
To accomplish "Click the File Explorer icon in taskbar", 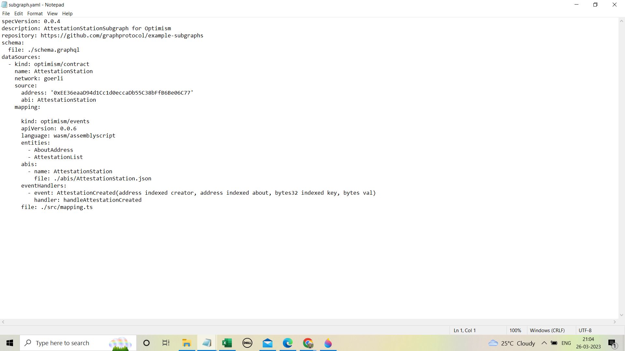I will tap(187, 343).
